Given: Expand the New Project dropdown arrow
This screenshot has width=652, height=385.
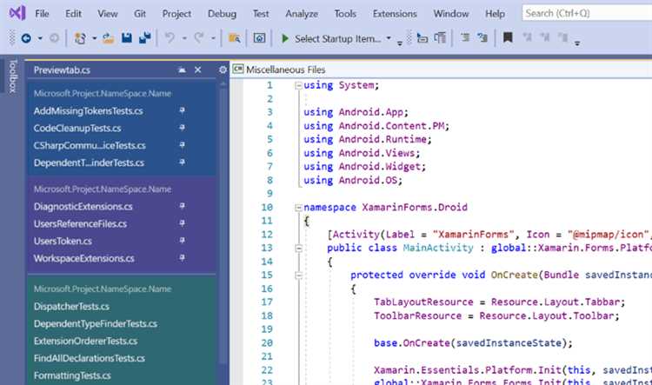Looking at the screenshot, I should (95, 38).
